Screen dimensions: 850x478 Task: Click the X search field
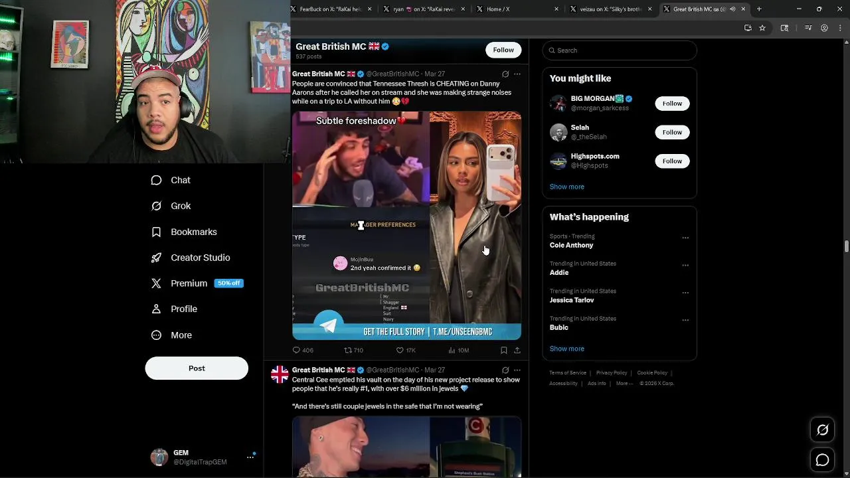tap(620, 50)
